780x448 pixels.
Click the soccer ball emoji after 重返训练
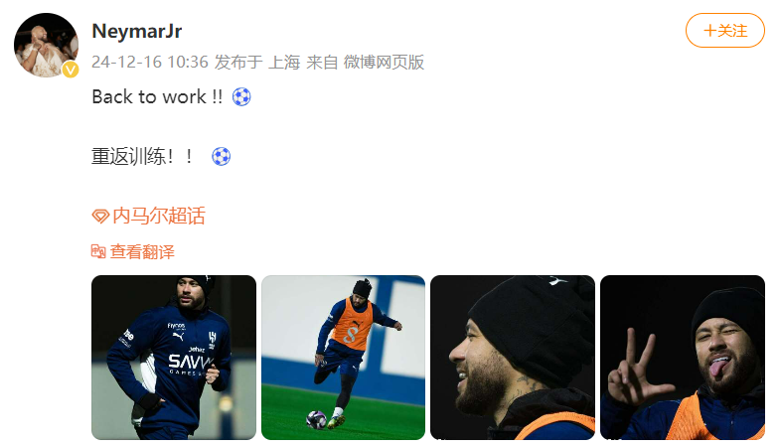(221, 156)
